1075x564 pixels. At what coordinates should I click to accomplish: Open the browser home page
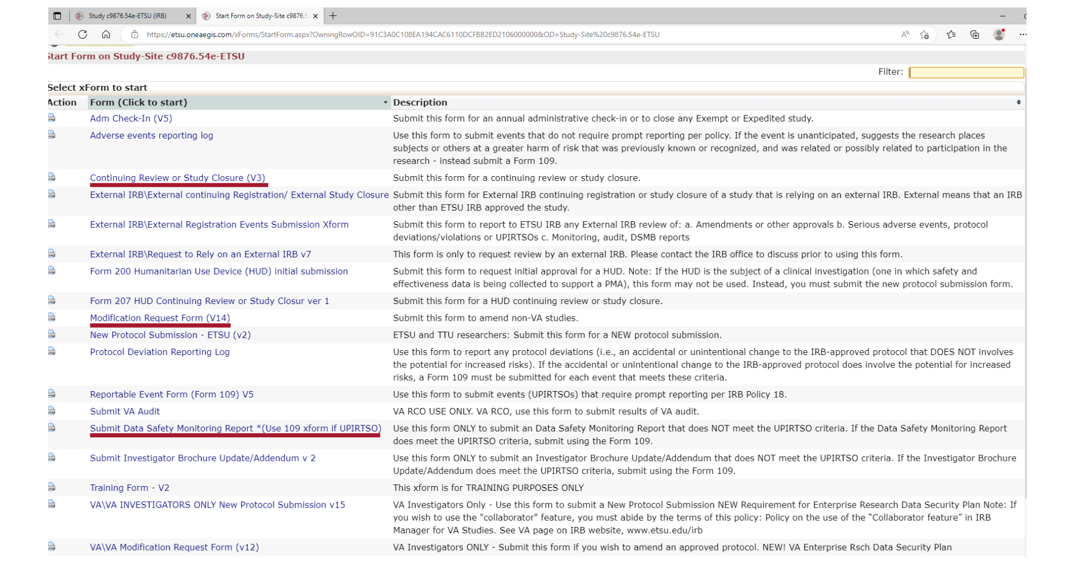(x=106, y=34)
